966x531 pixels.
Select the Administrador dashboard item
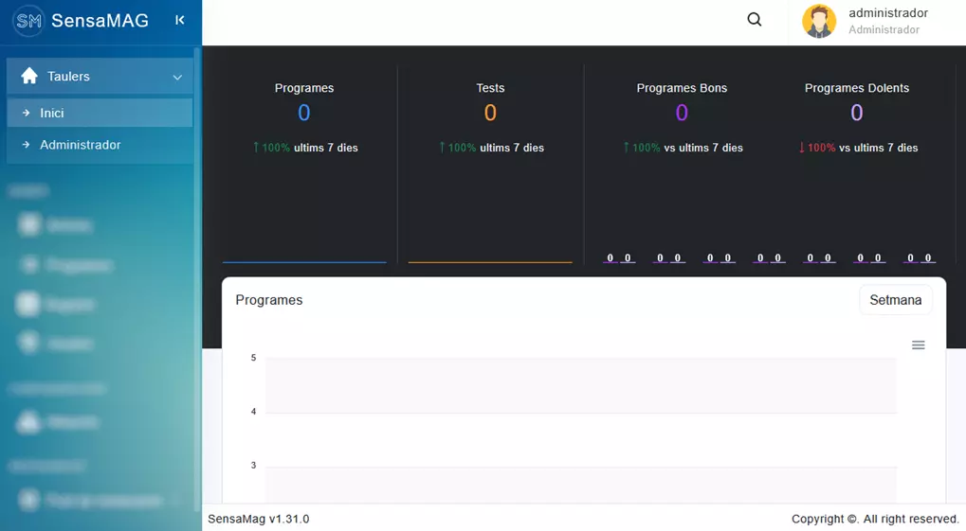tap(81, 146)
